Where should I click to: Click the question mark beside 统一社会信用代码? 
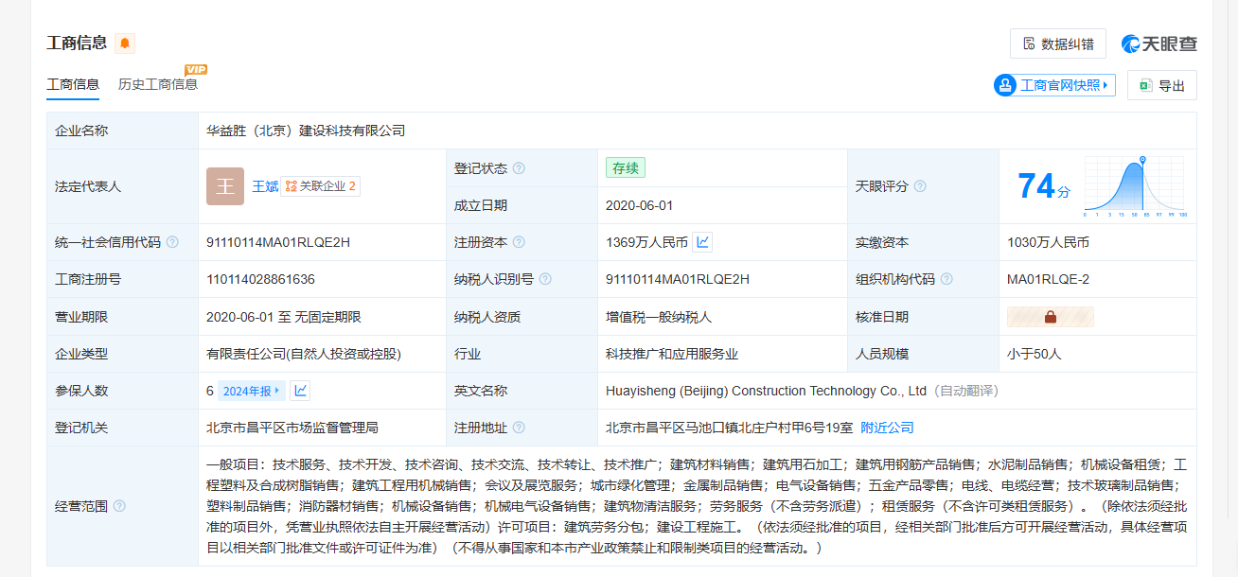pos(172,242)
